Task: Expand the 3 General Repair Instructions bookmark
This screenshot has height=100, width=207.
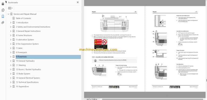Action: 11,31
